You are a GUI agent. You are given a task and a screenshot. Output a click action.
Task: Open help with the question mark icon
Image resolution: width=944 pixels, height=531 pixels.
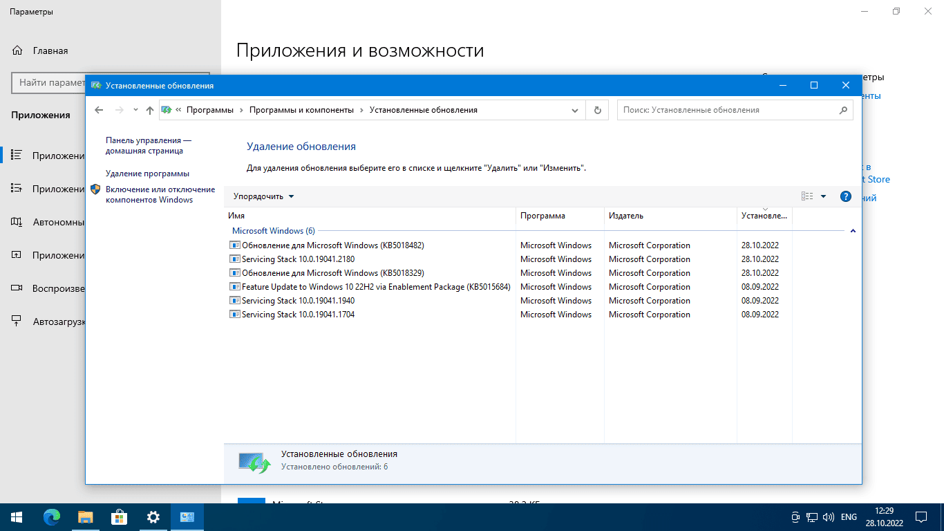tap(845, 196)
